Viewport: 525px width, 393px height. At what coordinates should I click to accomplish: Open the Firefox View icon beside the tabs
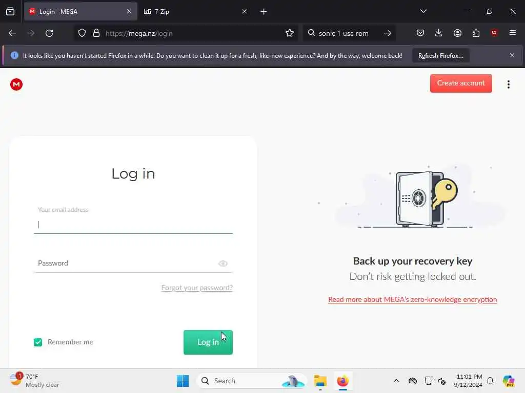10,12
